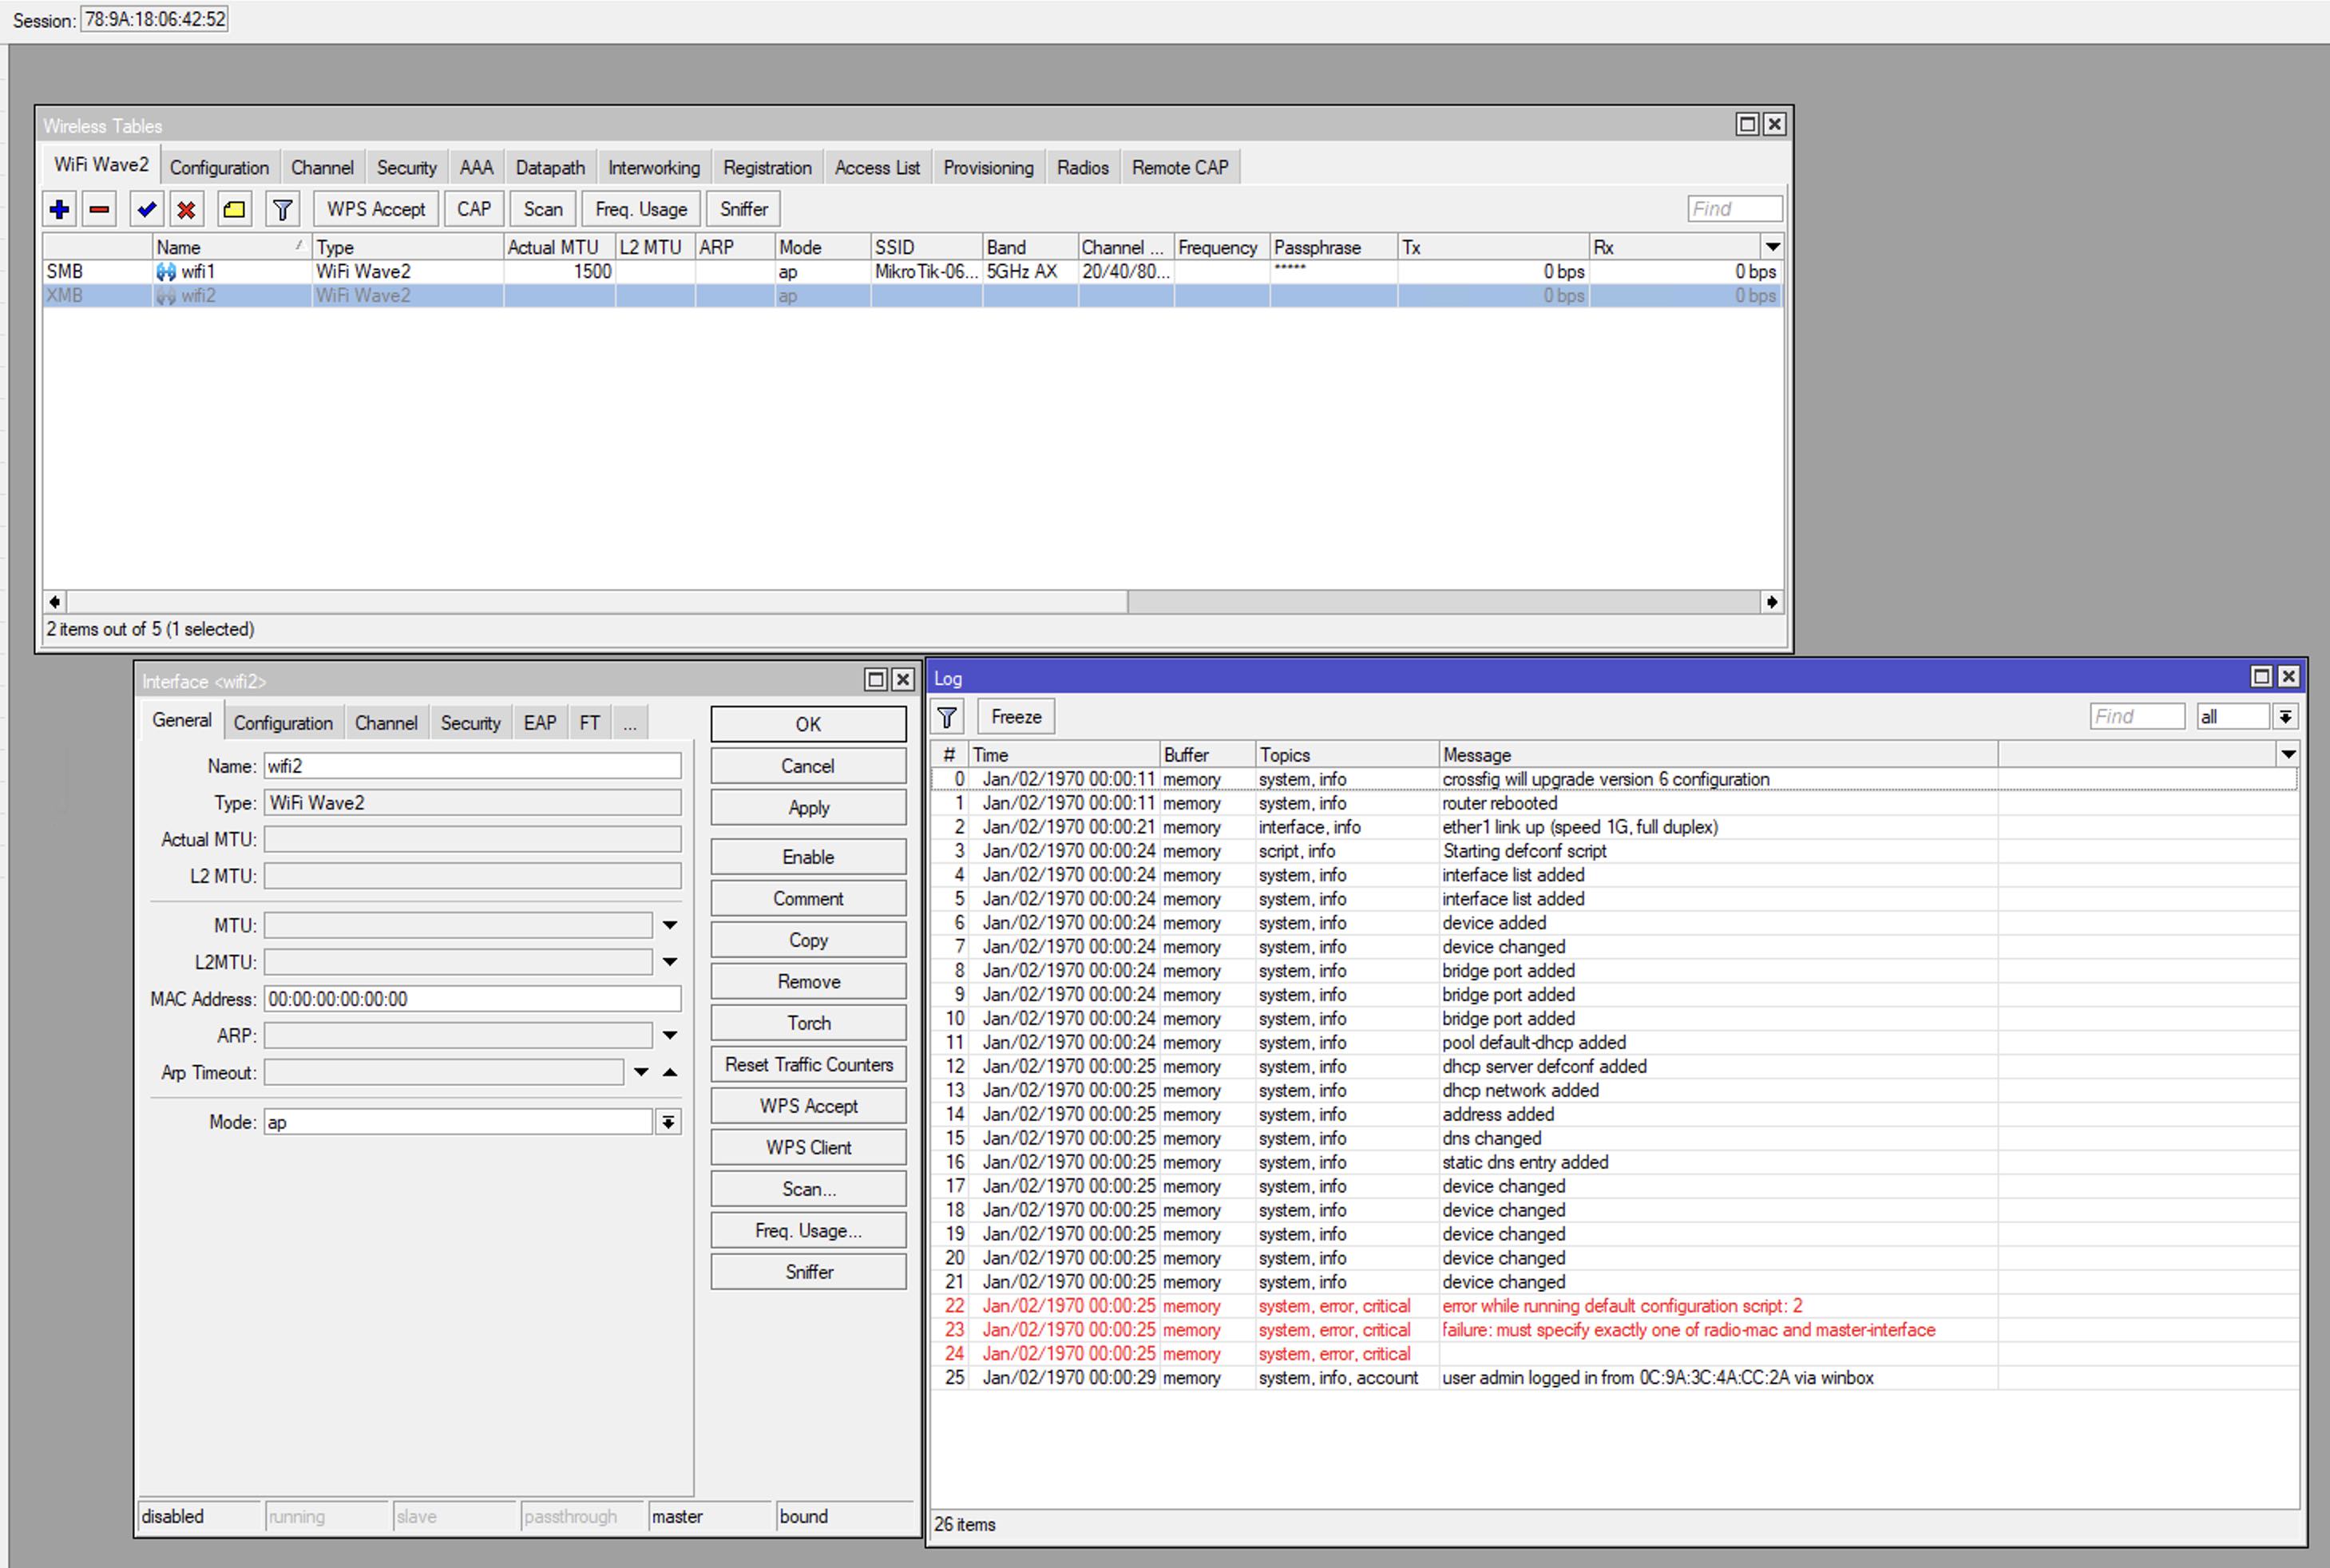Viewport: 2330px width, 1568px height.
Task: Click the Reset Traffic Counters button
Action: point(808,1064)
